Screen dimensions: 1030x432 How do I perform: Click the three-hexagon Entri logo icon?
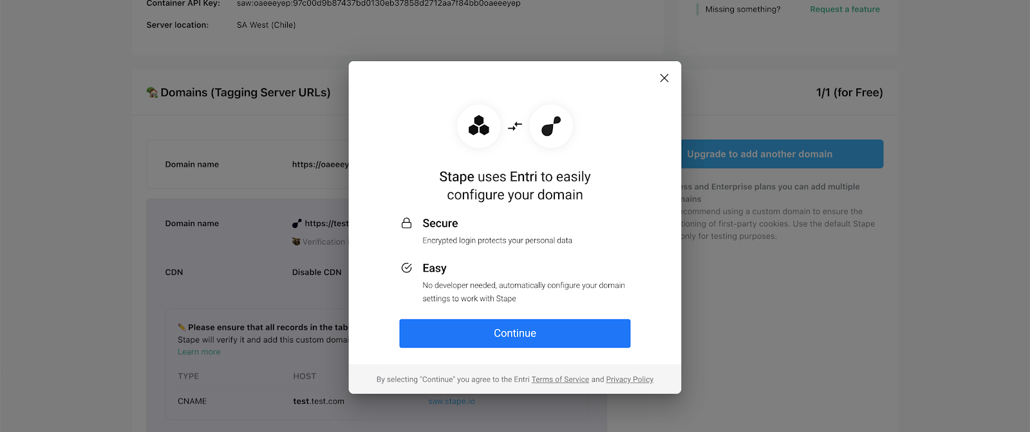479,126
